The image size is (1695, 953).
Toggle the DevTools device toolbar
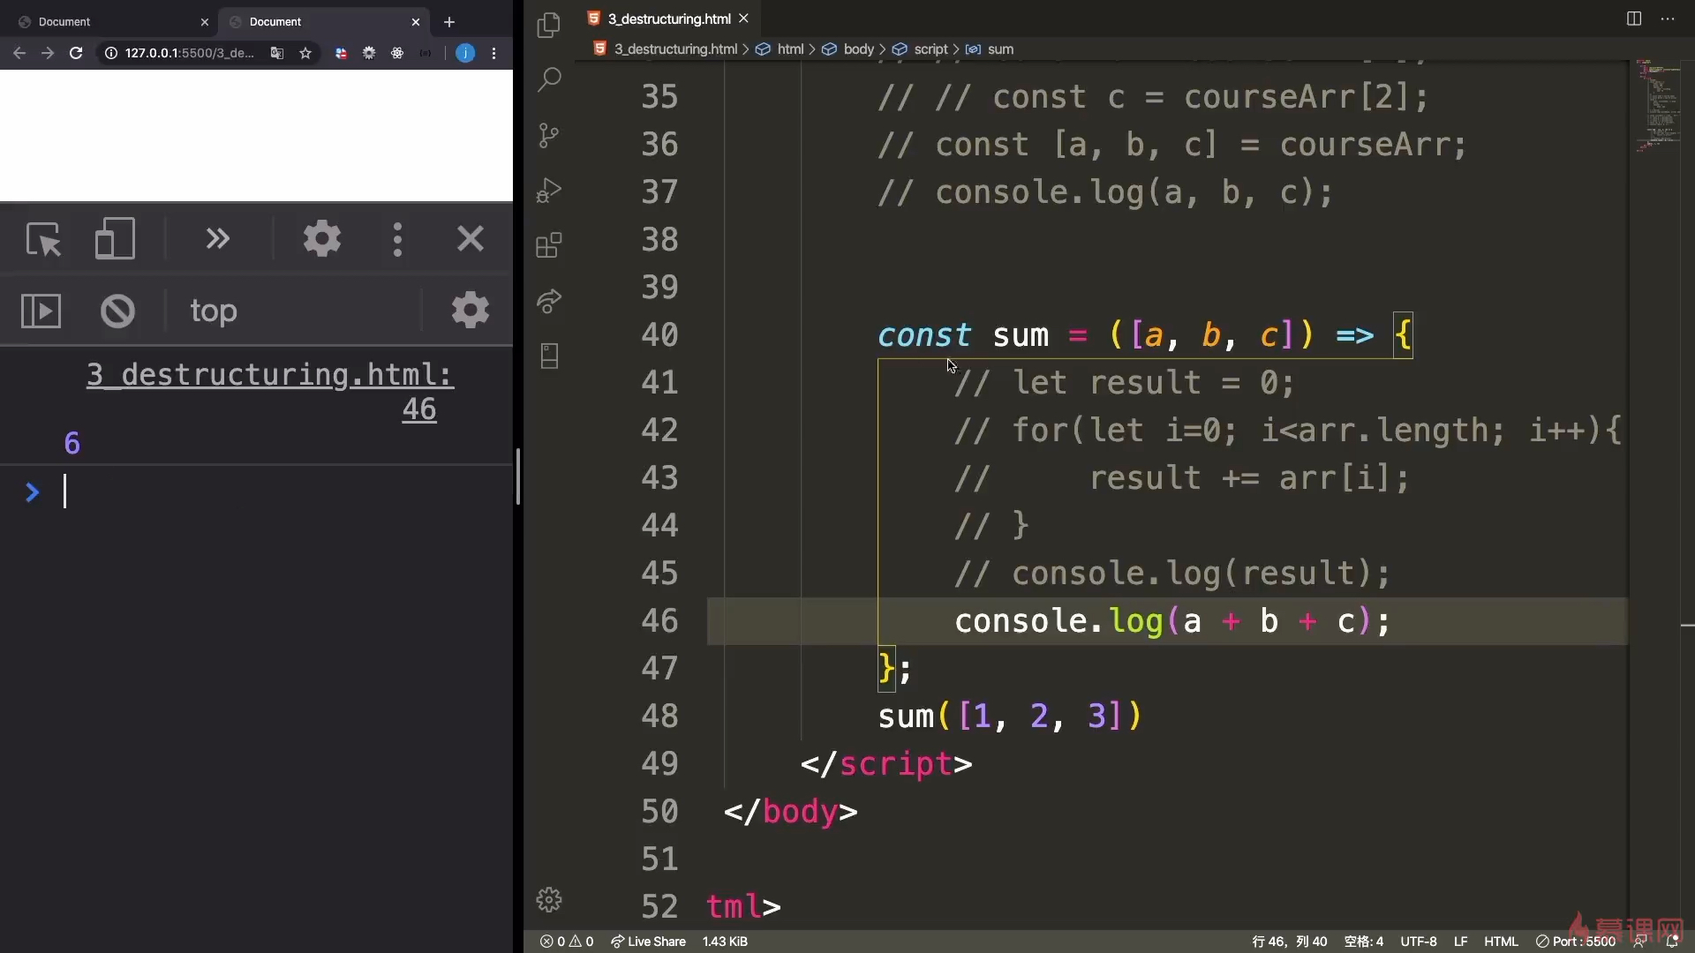tap(115, 239)
